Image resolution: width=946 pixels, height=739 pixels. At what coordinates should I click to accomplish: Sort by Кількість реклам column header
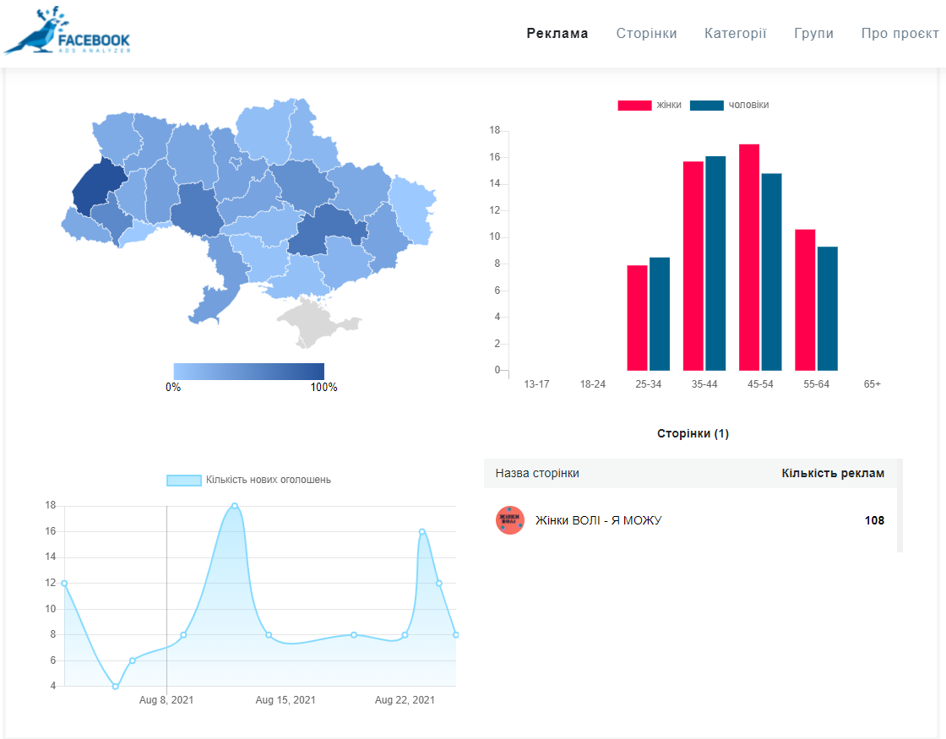(833, 473)
